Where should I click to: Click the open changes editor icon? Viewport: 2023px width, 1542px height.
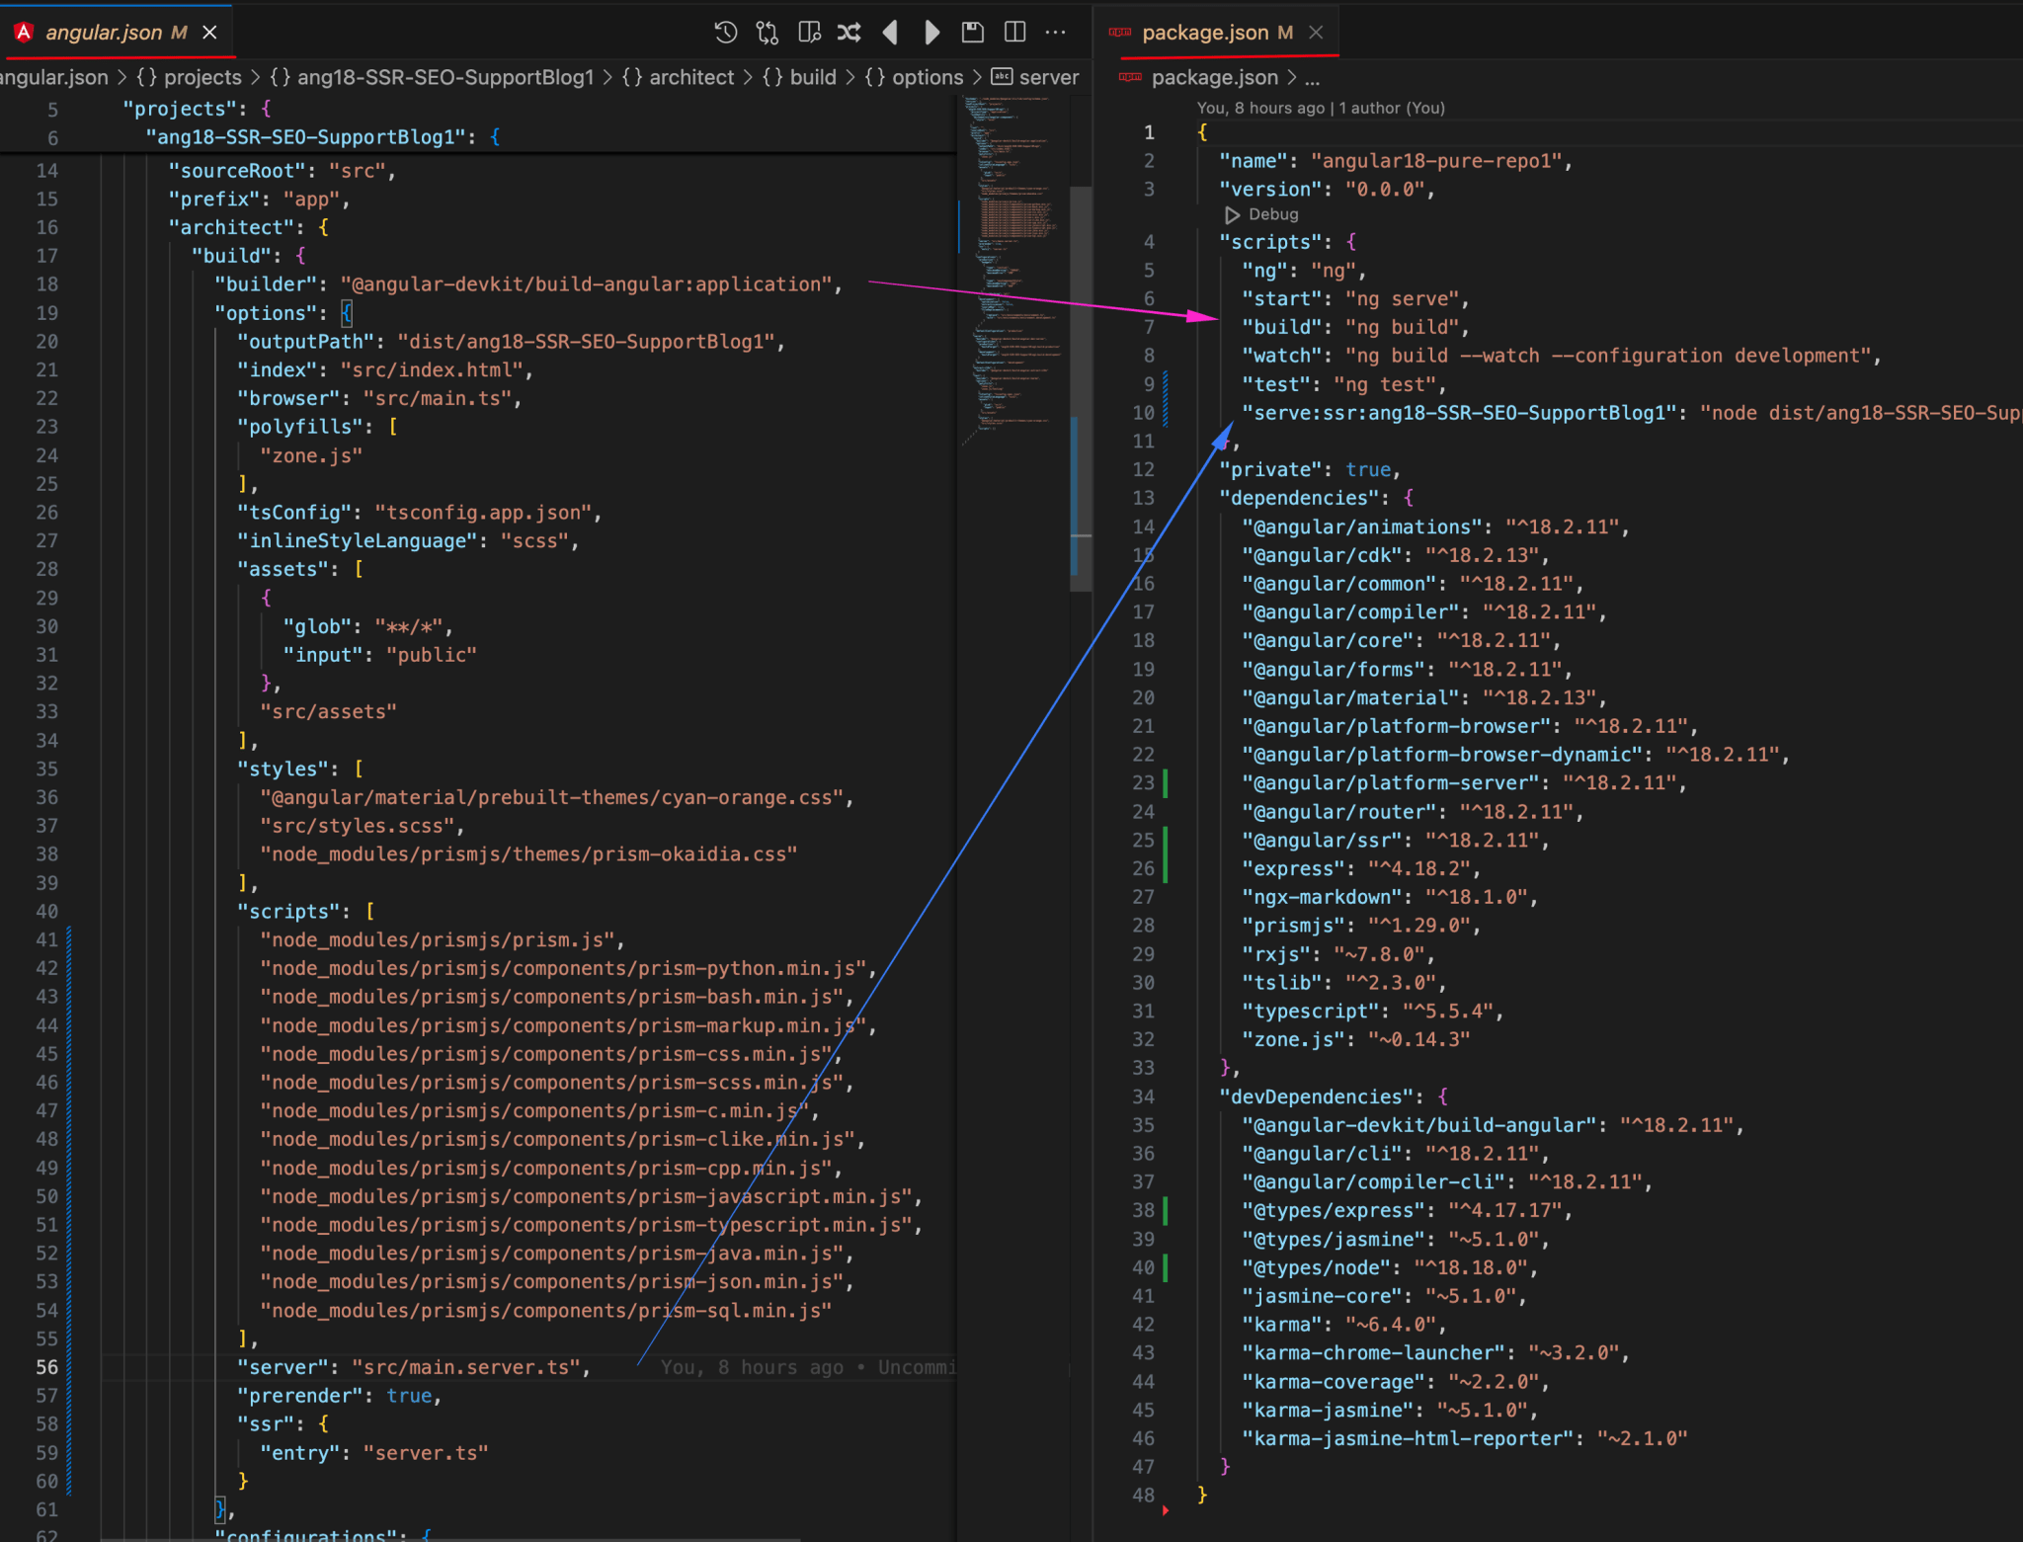point(808,32)
